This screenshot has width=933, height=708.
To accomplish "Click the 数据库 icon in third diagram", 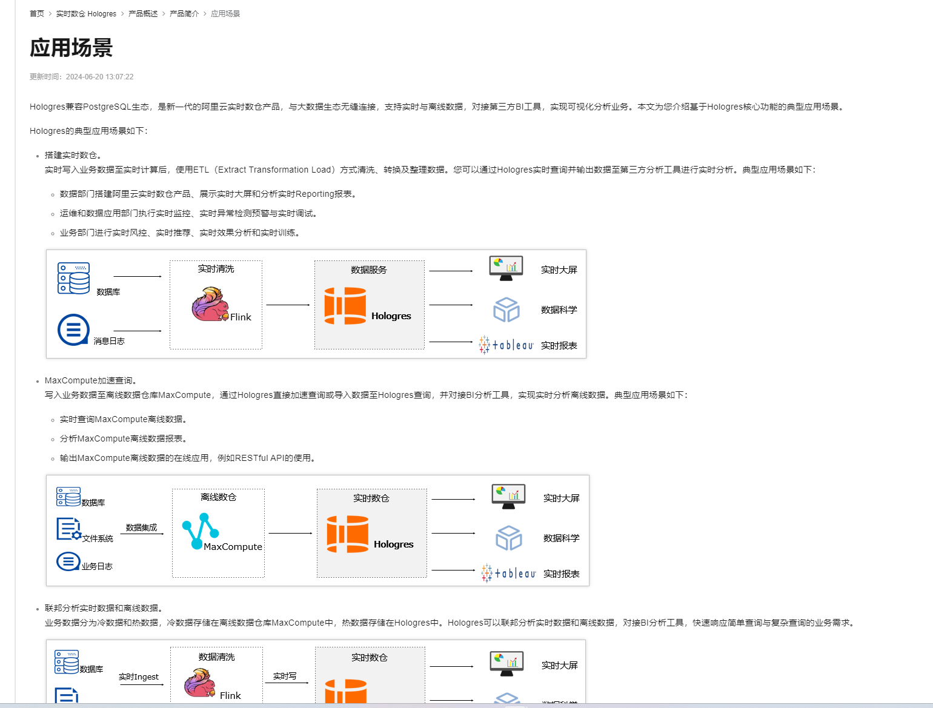I will [67, 662].
